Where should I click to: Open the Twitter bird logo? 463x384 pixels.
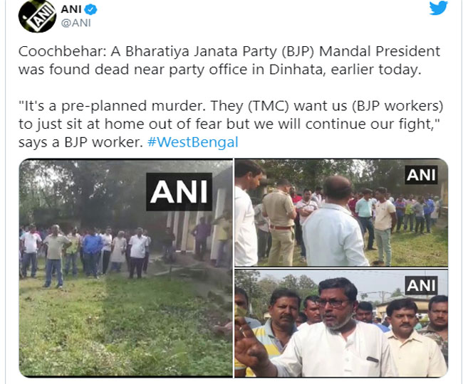(x=438, y=7)
